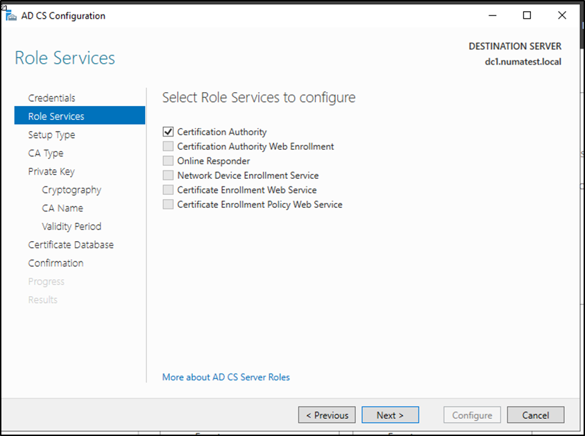This screenshot has height=436, width=585.
Task: Enable the Online Responder checkbox
Action: pyautogui.click(x=168, y=161)
